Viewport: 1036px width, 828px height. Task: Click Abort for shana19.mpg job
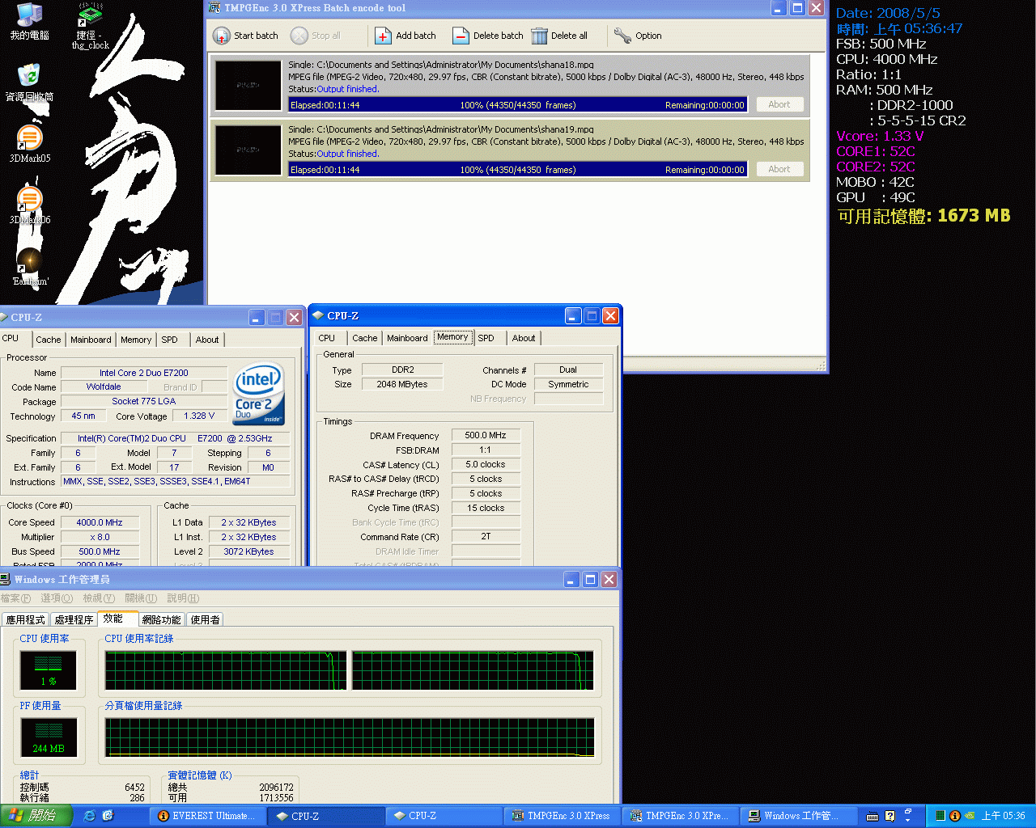(779, 169)
